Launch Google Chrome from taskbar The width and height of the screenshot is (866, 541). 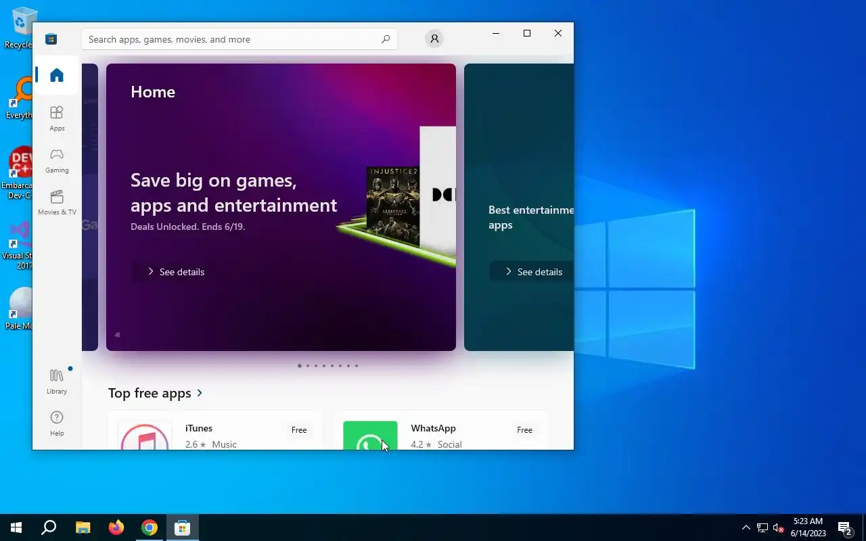click(x=150, y=527)
